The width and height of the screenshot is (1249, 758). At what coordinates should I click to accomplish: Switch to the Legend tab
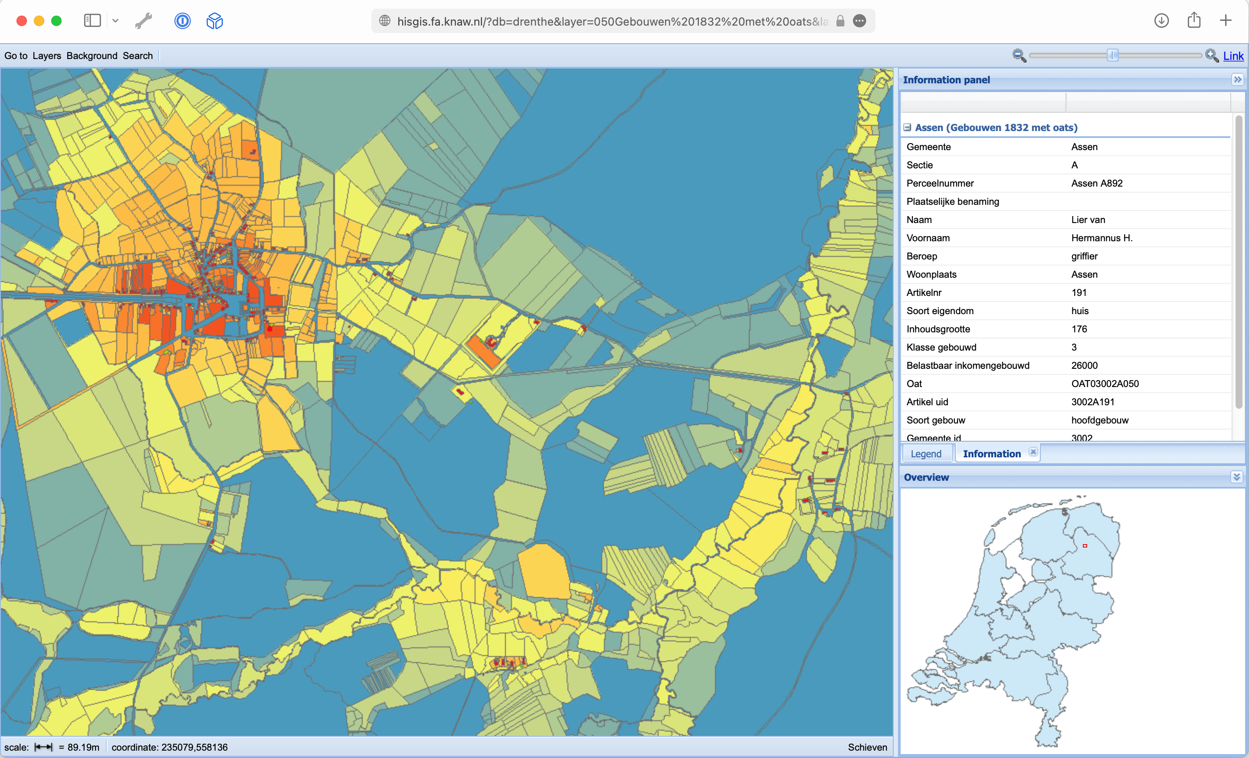926,453
